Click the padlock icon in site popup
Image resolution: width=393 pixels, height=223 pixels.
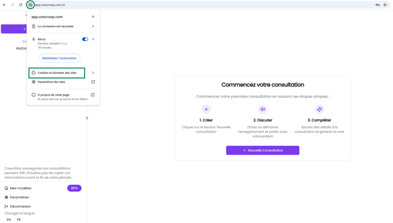click(34, 26)
